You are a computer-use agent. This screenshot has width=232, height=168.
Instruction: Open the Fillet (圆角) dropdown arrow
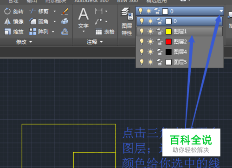(x=55, y=21)
